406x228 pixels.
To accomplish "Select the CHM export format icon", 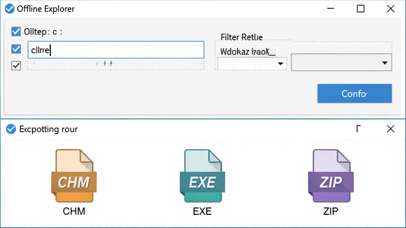I will [x=74, y=176].
